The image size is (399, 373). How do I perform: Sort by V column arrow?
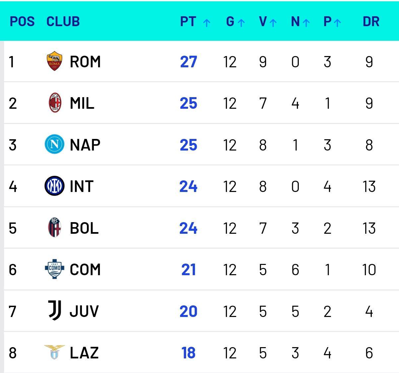pyautogui.click(x=273, y=23)
